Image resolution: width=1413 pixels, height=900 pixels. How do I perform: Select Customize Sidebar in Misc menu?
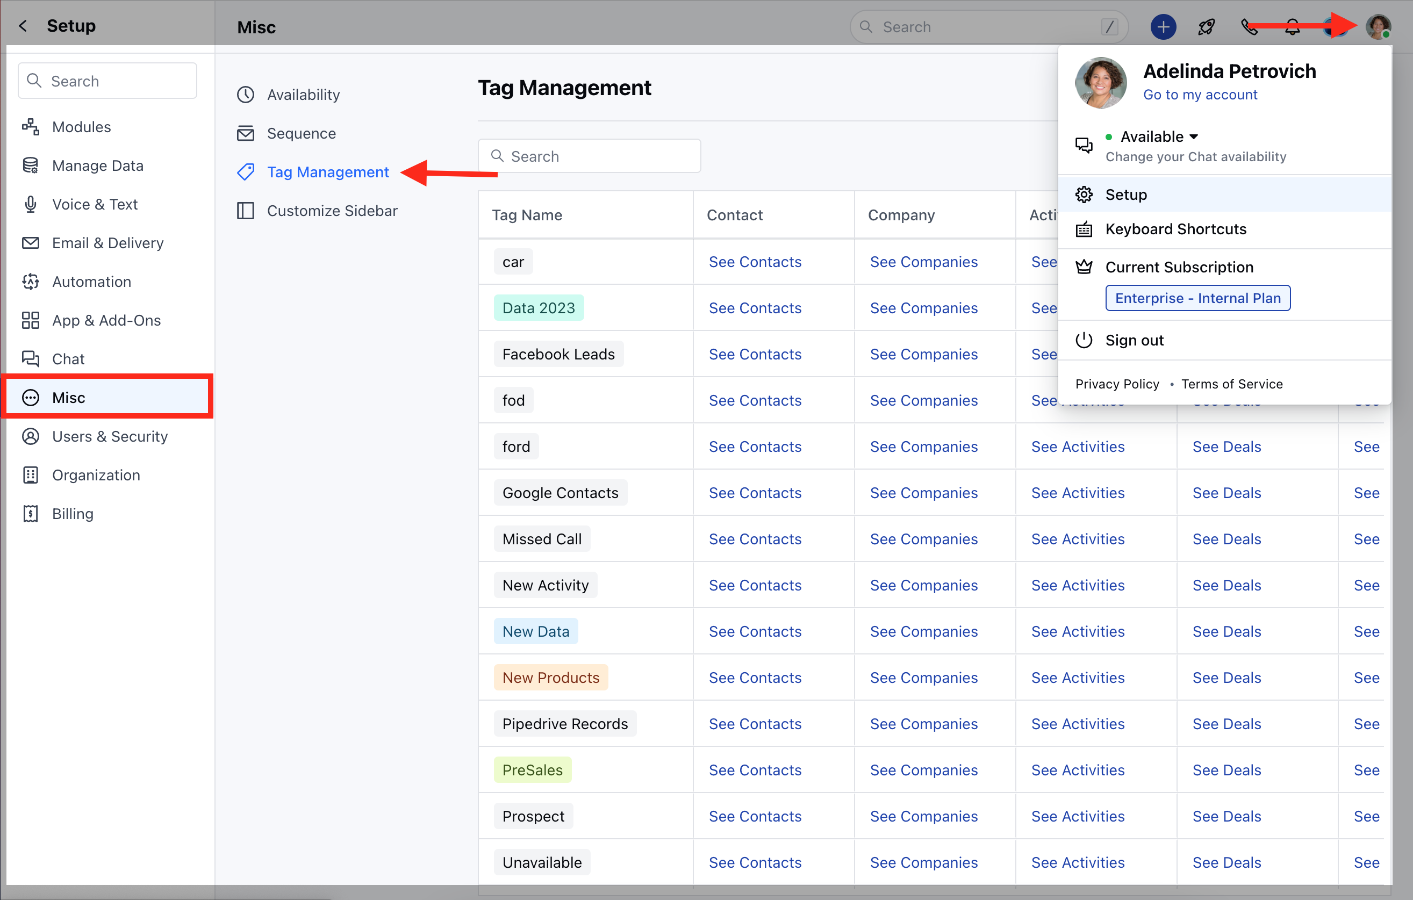click(x=332, y=211)
